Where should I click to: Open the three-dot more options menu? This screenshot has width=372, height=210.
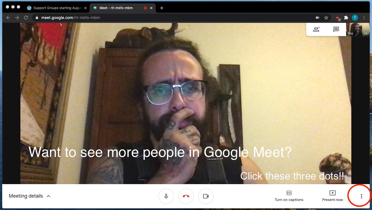(362, 196)
